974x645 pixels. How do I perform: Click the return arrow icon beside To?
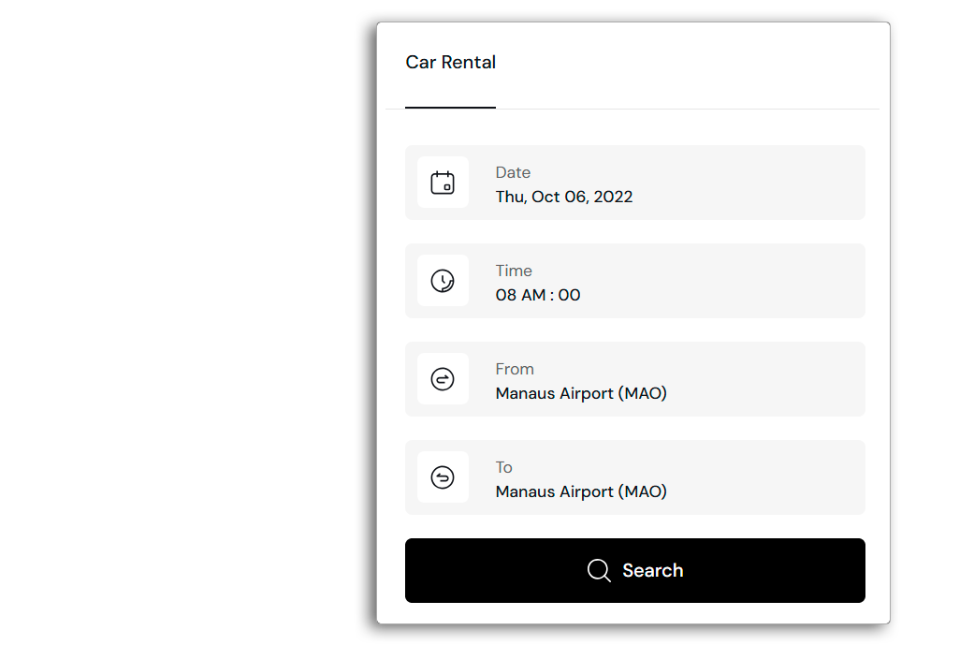(443, 477)
